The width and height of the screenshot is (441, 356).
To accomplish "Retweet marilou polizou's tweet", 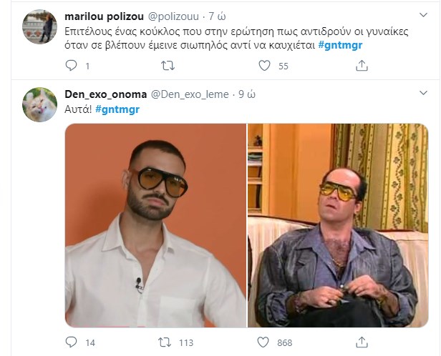I will pos(168,66).
